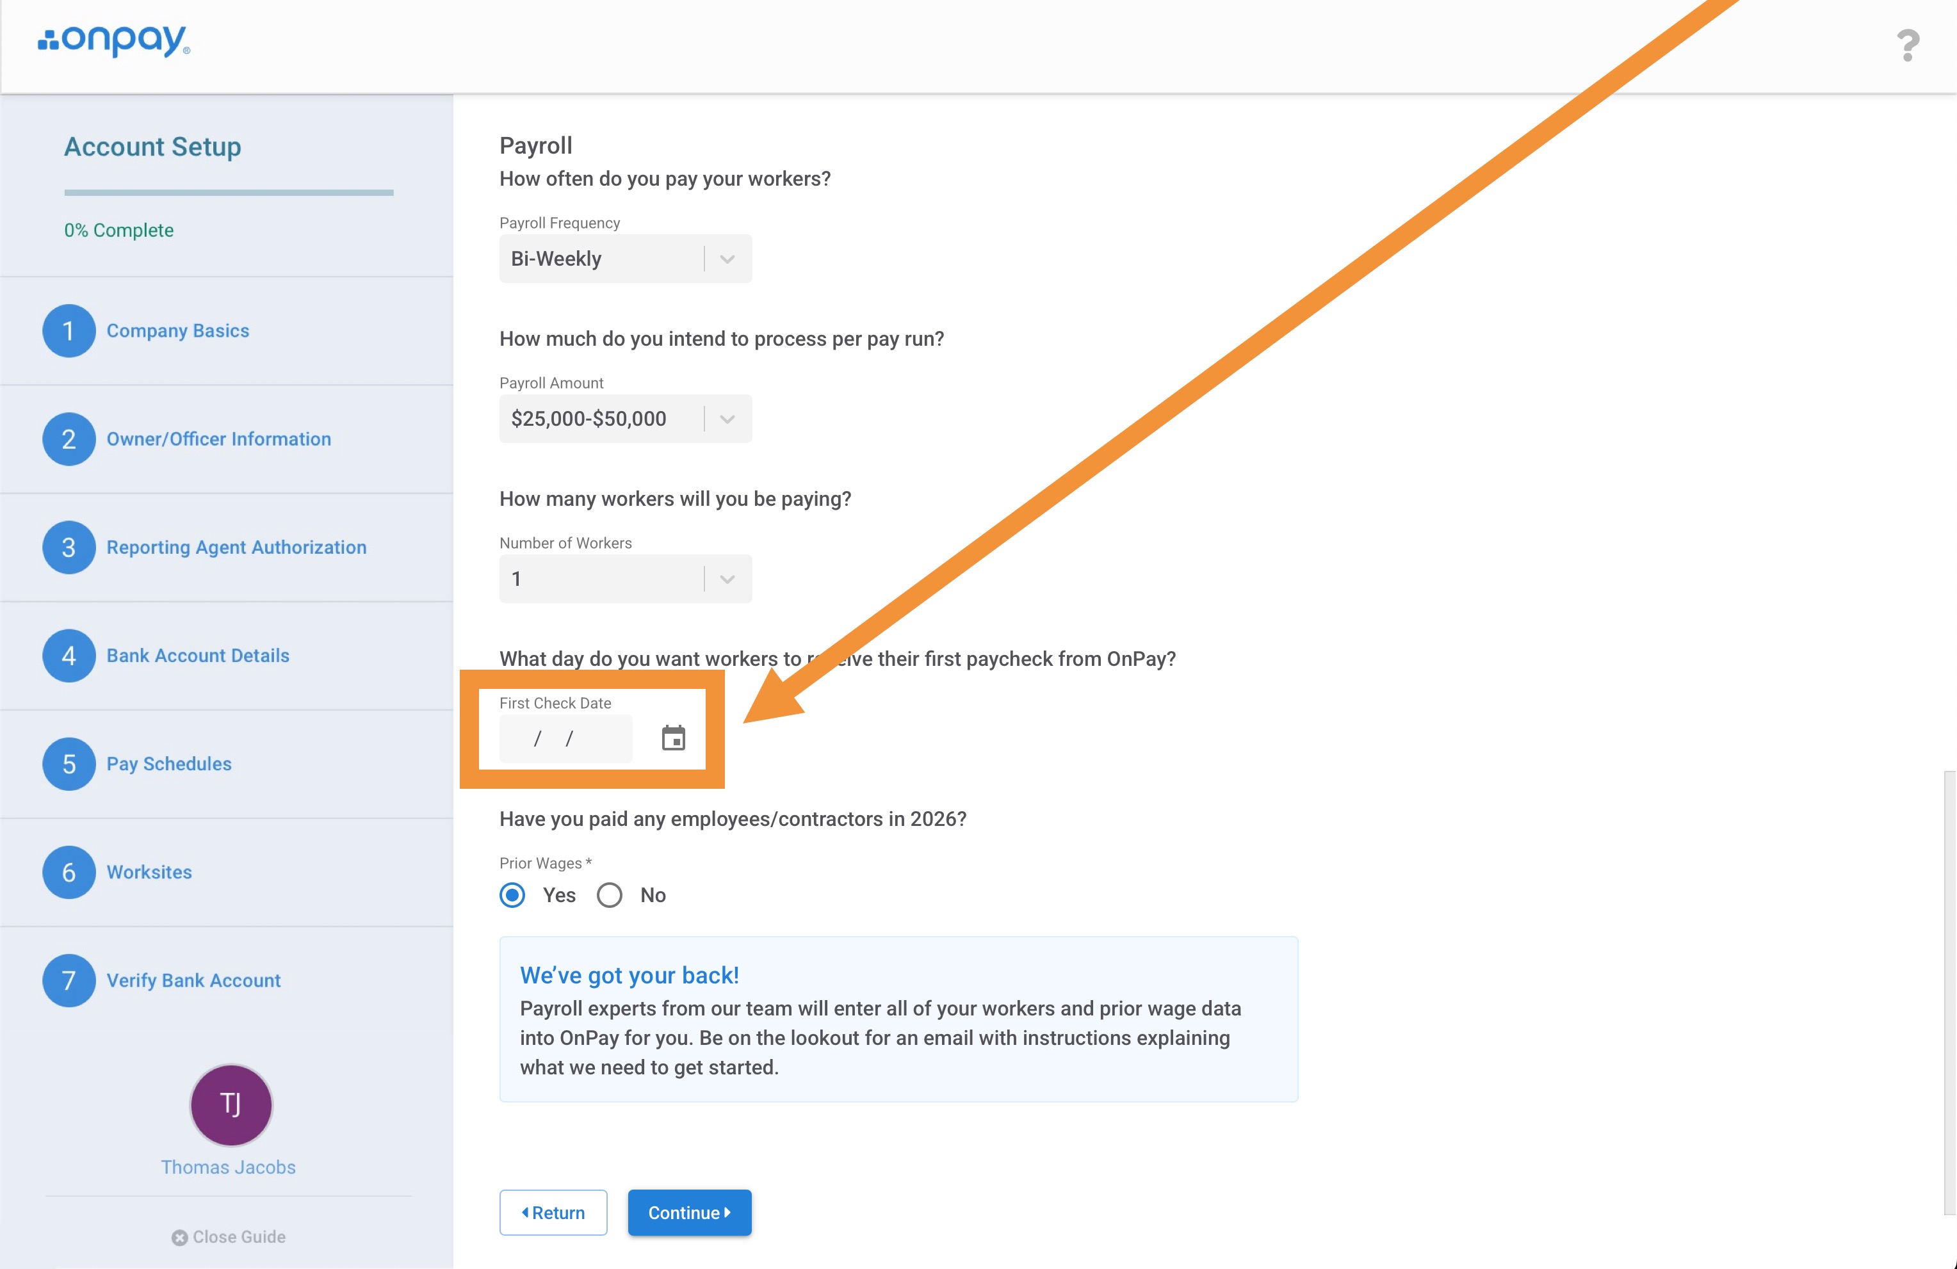Screen dimensions: 1957x1269
Task: Click the Return button
Action: pyautogui.click(x=553, y=1212)
